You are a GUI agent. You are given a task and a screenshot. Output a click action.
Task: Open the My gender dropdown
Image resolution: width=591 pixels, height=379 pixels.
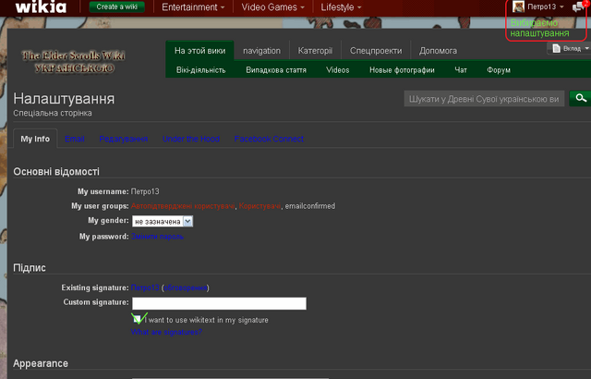[163, 221]
